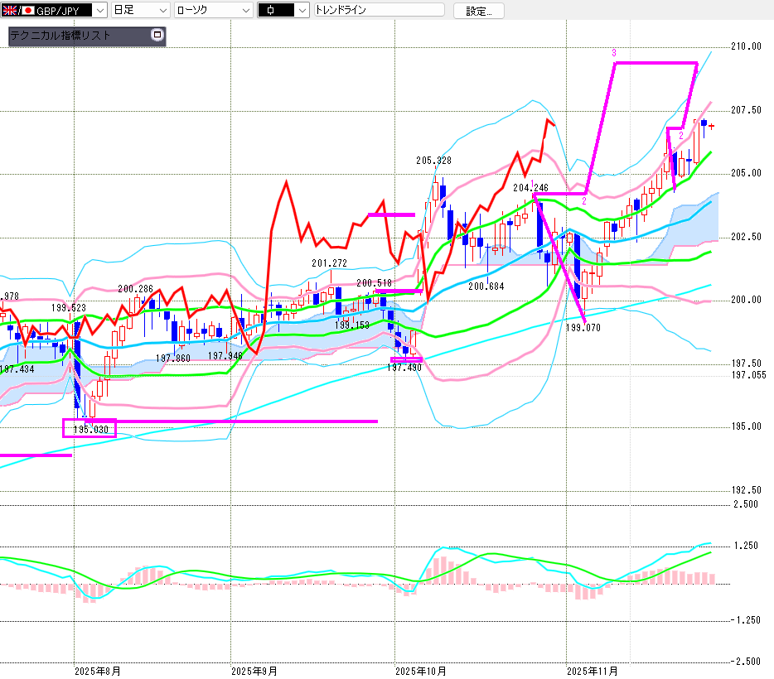Click the UK flag icon in the pair selector
Screen dimensions: 774x679
click(x=11, y=11)
